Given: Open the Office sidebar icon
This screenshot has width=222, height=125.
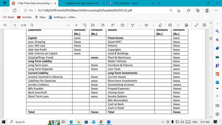Looking at the screenshot, I should pyautogui.click(x=217, y=74).
